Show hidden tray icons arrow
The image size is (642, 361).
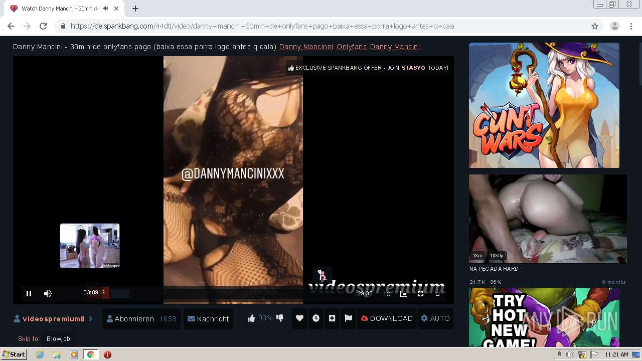[x=559, y=354]
